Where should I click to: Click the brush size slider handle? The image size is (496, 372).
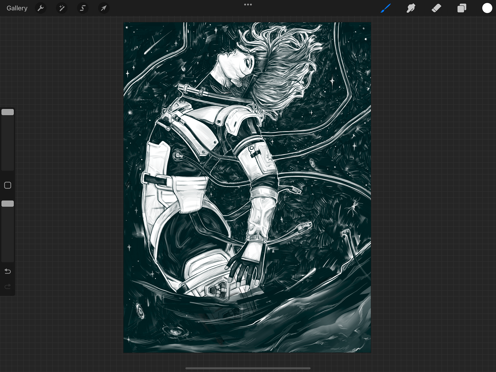(x=8, y=112)
